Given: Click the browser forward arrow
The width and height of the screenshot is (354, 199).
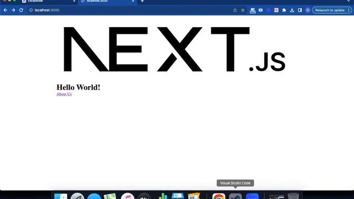Looking at the screenshot, I should coord(13,10).
